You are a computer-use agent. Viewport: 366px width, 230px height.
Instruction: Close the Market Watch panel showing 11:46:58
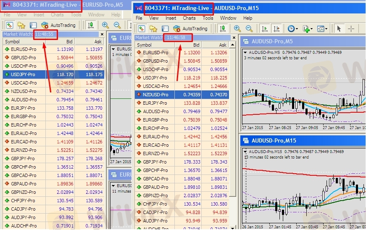click(234, 37)
